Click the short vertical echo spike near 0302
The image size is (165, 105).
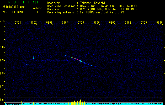[34, 57]
